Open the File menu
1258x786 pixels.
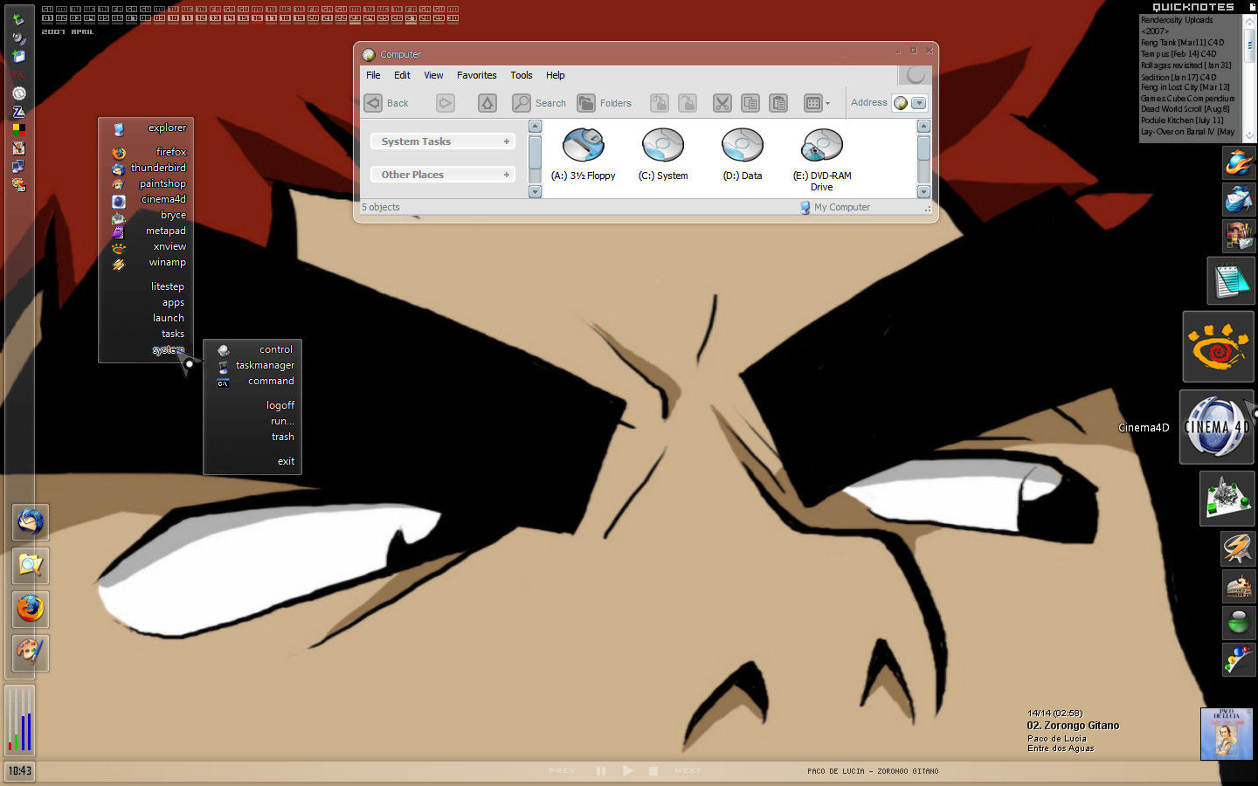(x=373, y=75)
